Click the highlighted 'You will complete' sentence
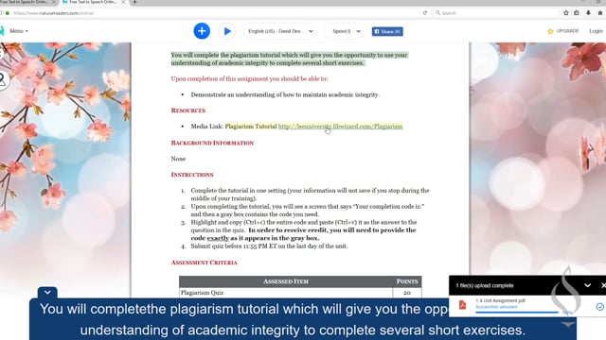606x340 pixels. coord(289,59)
